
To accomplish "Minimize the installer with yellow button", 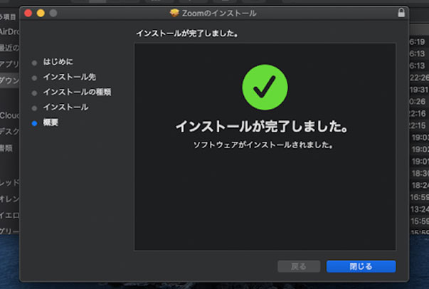I will pos(41,13).
